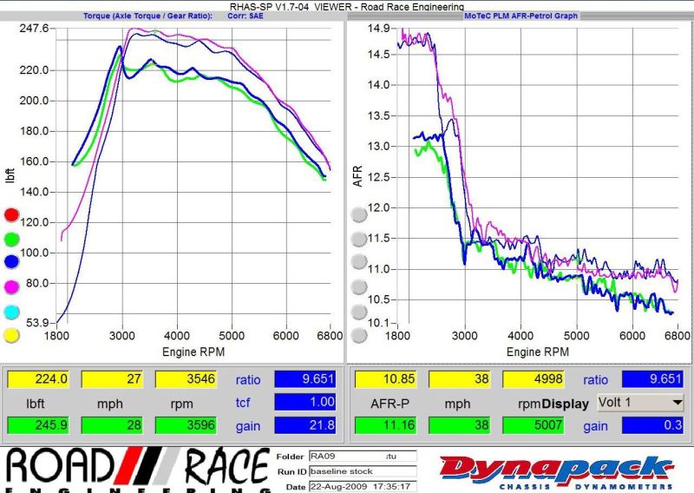694x493 pixels.
Task: Toggle the dark blue run indicator circle
Action: pyautogui.click(x=11, y=262)
